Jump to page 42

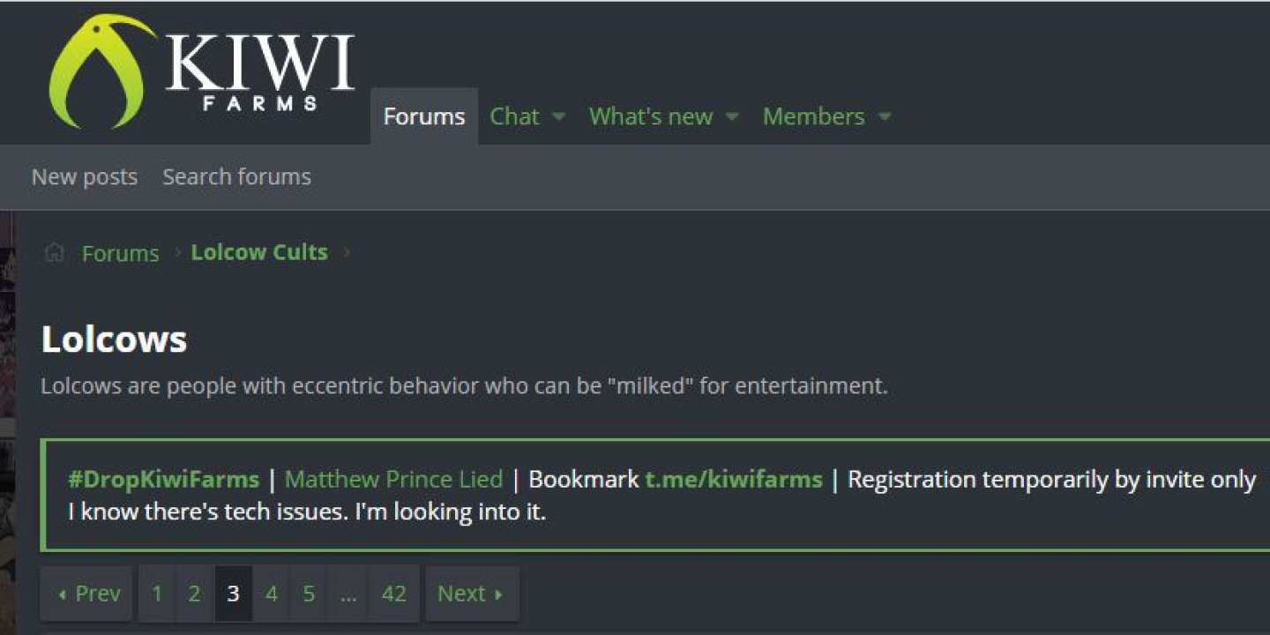(x=393, y=594)
